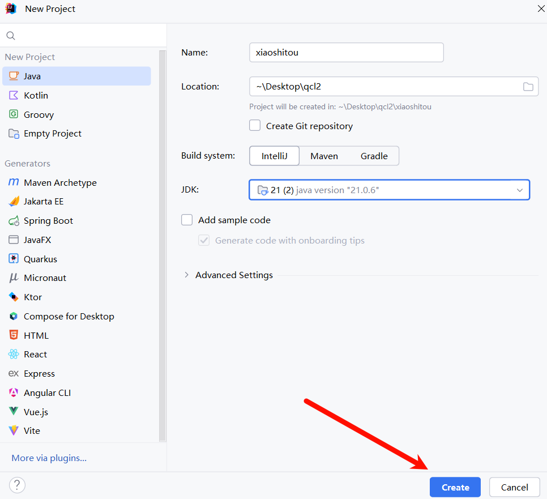Screen dimensions: 547x499
Task: Click the 'Project will be created in' path text
Action: (x=340, y=107)
